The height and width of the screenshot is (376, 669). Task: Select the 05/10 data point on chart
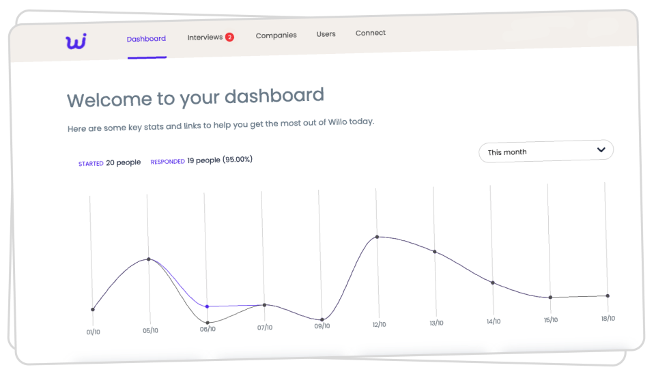(x=149, y=259)
